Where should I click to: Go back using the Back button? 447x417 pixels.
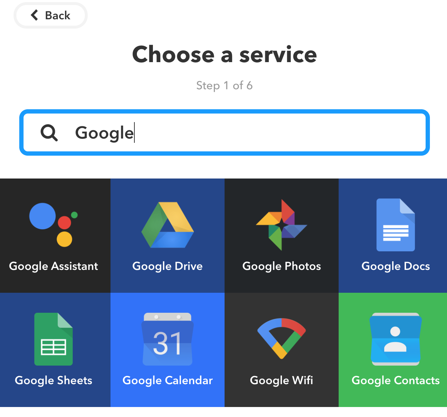(x=51, y=15)
